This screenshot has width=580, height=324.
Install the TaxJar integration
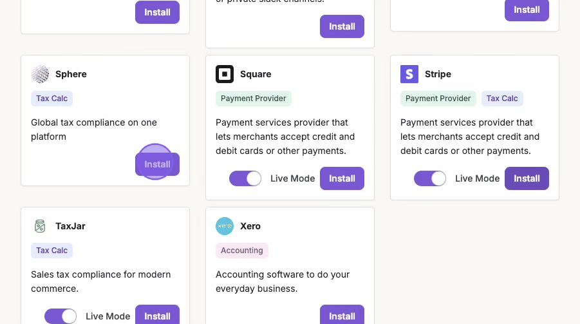pyautogui.click(x=157, y=316)
